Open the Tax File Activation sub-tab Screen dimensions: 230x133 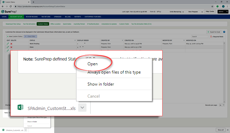pyautogui.click(x=29, y=24)
